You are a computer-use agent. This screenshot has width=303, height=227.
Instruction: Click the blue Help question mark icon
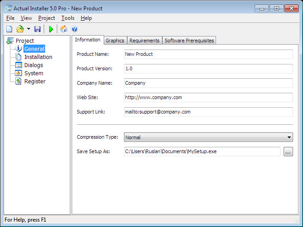[x=74, y=29]
